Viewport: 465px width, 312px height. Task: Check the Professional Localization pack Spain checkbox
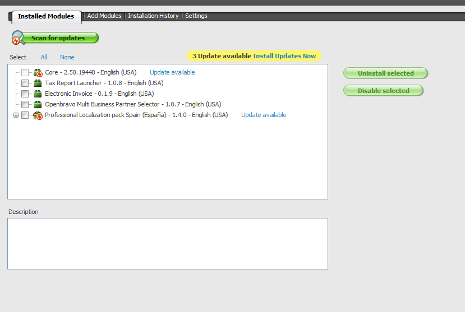[x=25, y=115]
